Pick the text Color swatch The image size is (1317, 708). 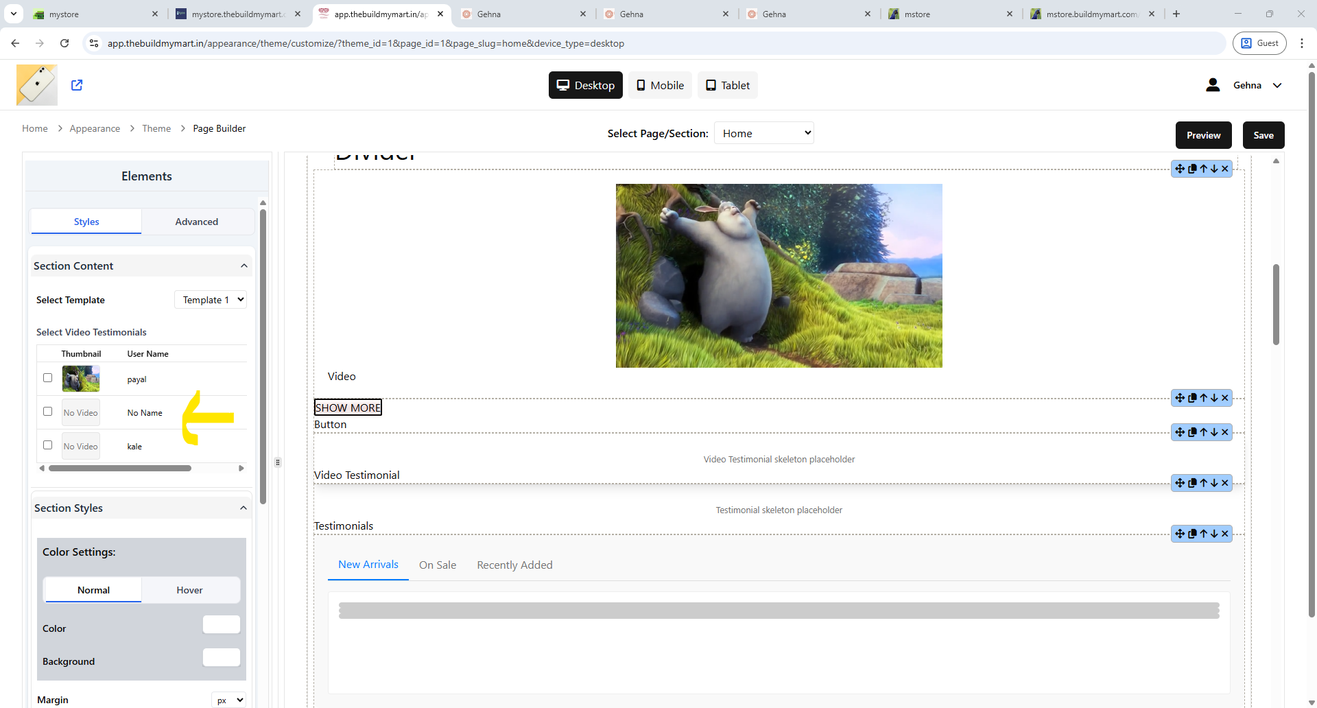(222, 624)
